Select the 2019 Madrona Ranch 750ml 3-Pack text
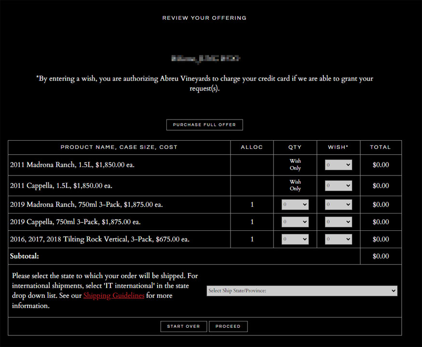Screen dimensions: 422x347 tap(86, 204)
